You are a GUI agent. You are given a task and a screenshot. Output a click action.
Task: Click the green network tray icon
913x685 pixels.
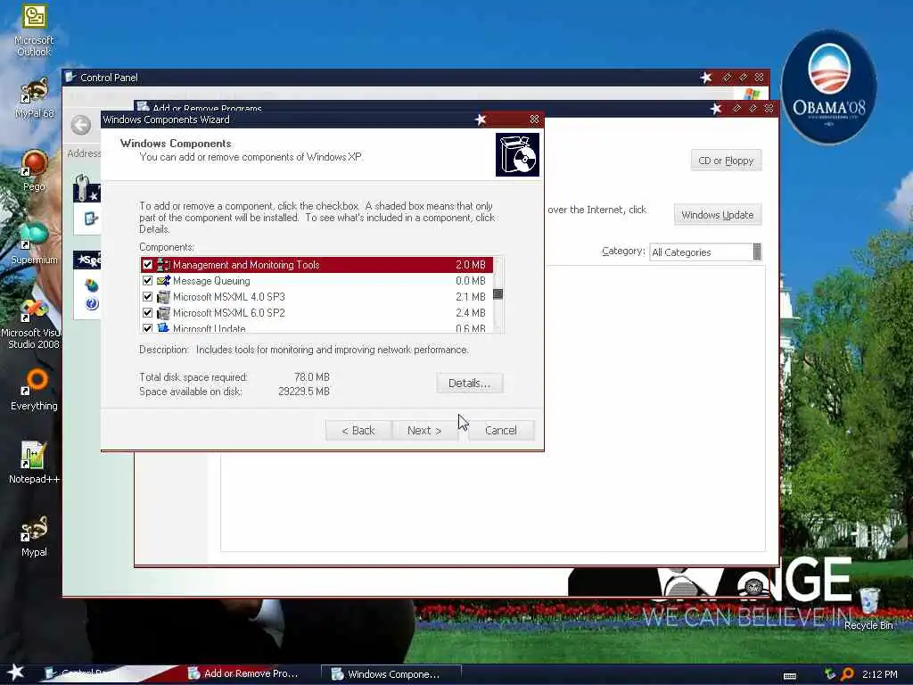coord(830,674)
